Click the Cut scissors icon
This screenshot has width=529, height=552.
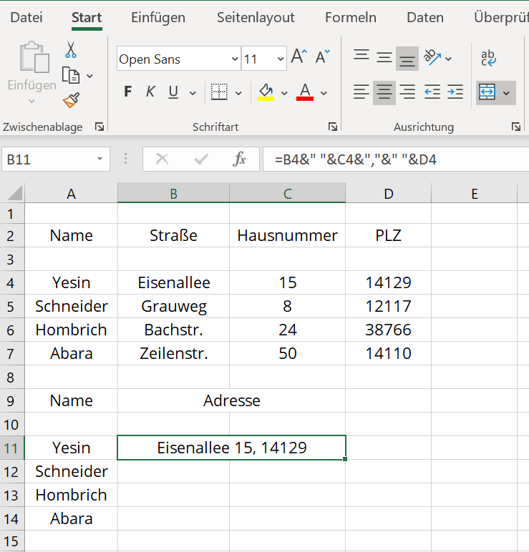click(x=71, y=49)
